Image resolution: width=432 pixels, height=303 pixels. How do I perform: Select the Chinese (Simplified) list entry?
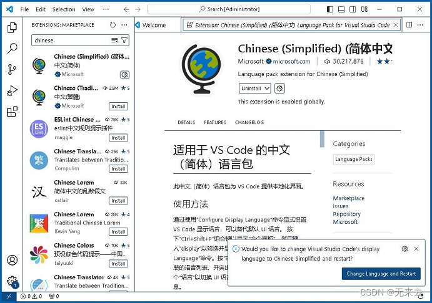pyautogui.click(x=79, y=66)
